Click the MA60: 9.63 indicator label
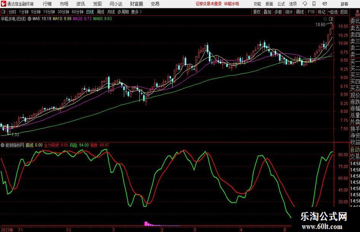The width and height of the screenshot is (360, 232). click(102, 19)
